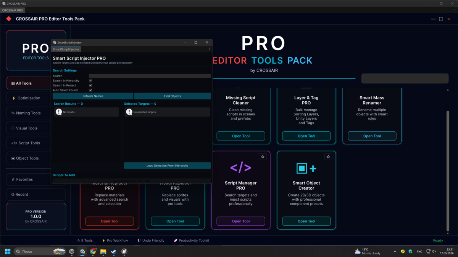Click the Search Settings section header

pos(65,70)
